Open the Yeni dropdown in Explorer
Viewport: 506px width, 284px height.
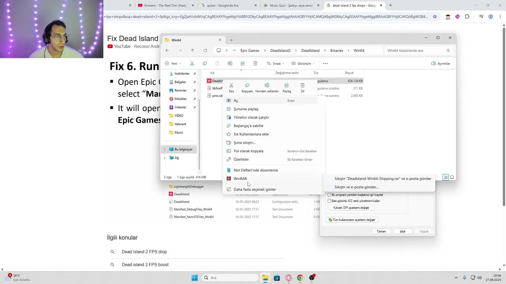(x=173, y=64)
